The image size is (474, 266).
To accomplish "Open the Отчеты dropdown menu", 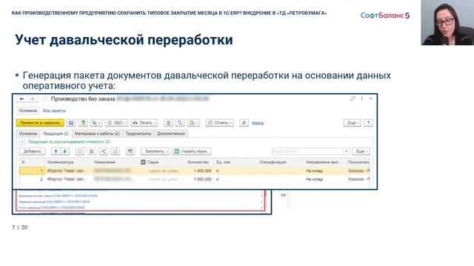I will coord(219,123).
